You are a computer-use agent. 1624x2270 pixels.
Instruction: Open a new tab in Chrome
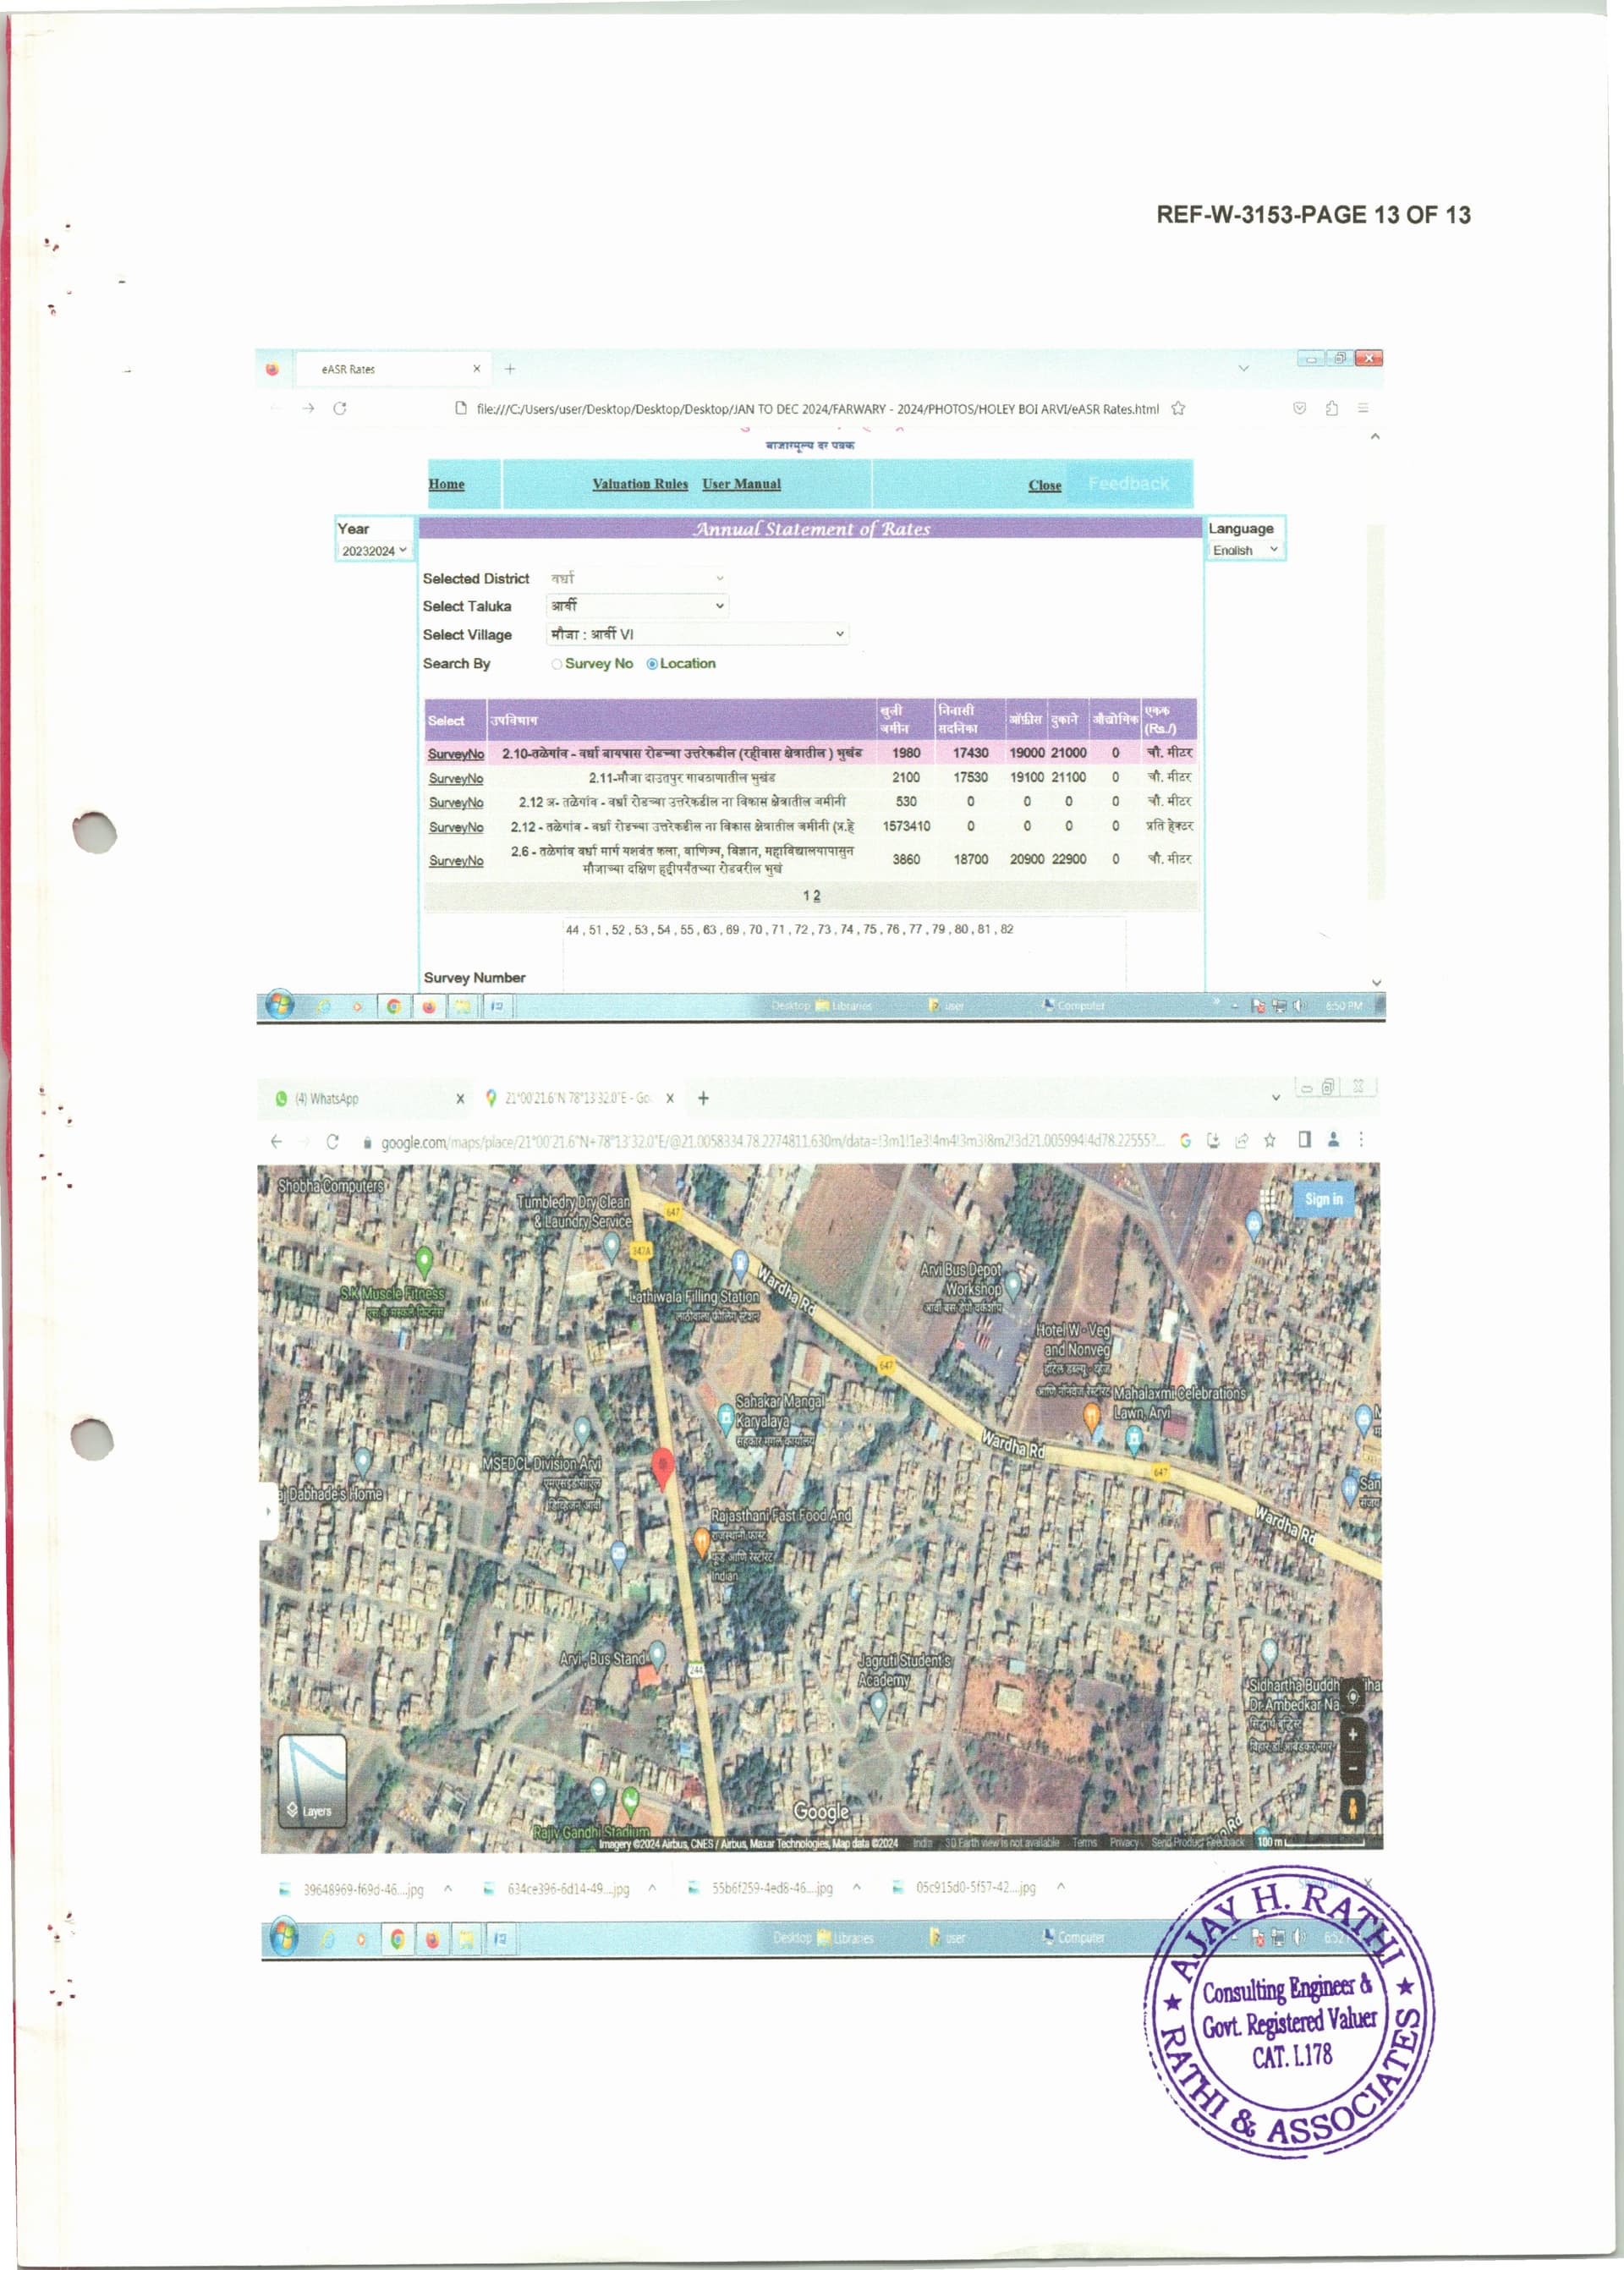[x=703, y=1098]
